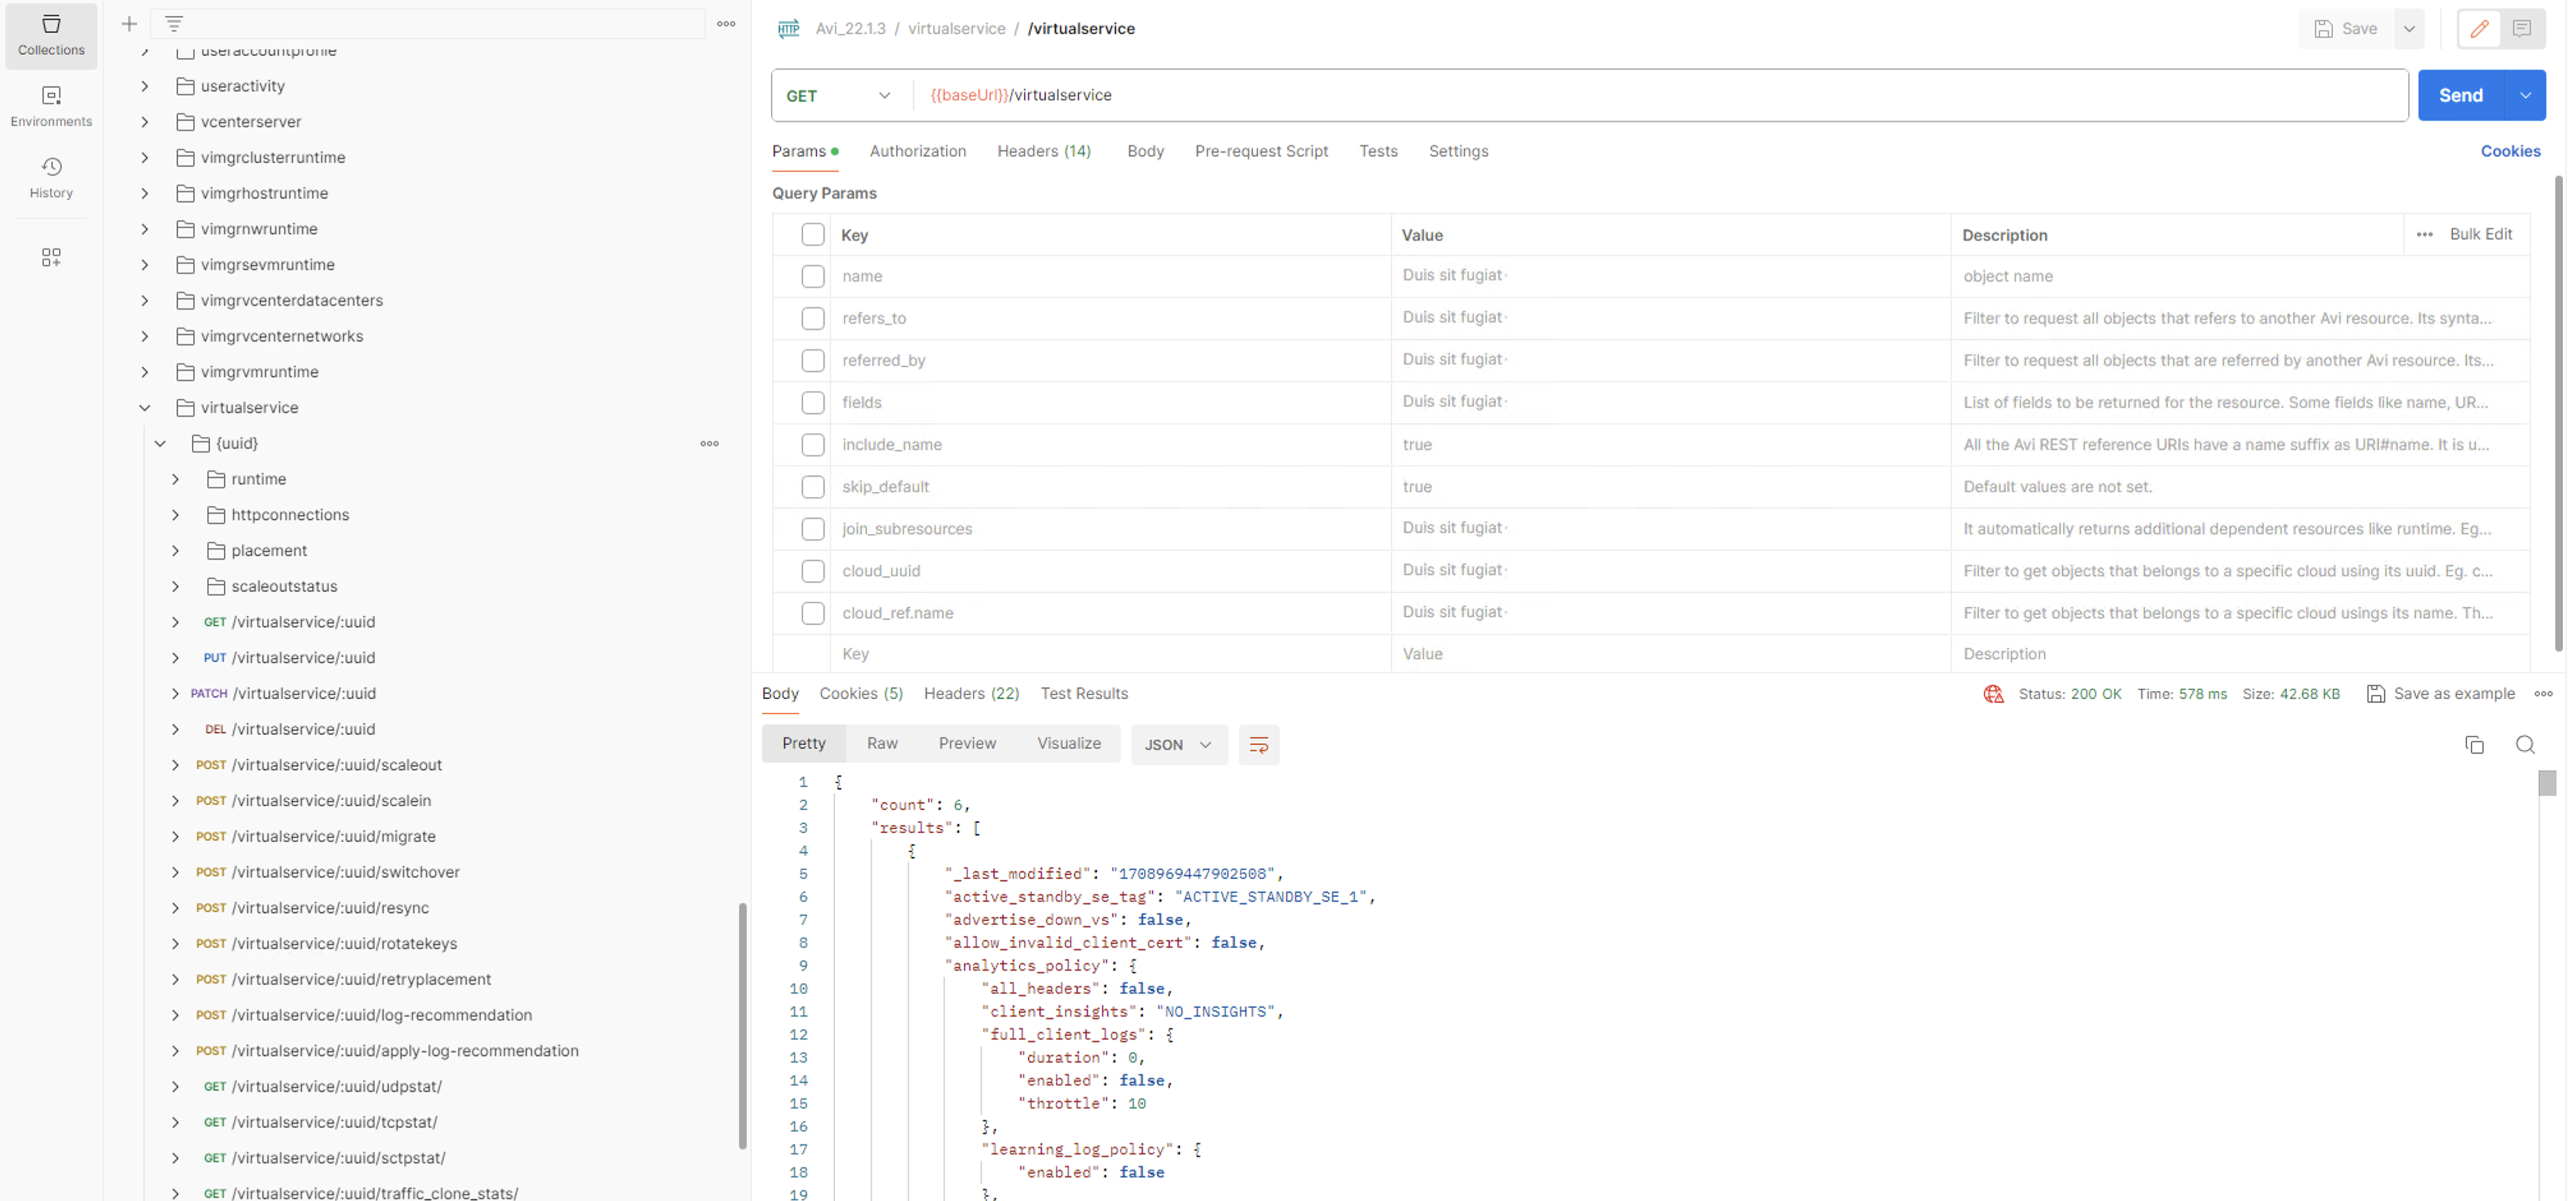This screenshot has height=1201, width=2576.
Task: Click the response wrap lines icon
Action: 1258,744
